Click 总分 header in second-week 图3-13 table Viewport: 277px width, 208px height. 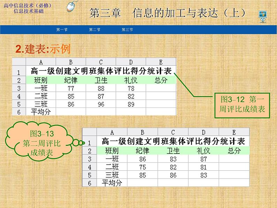coord(234,151)
